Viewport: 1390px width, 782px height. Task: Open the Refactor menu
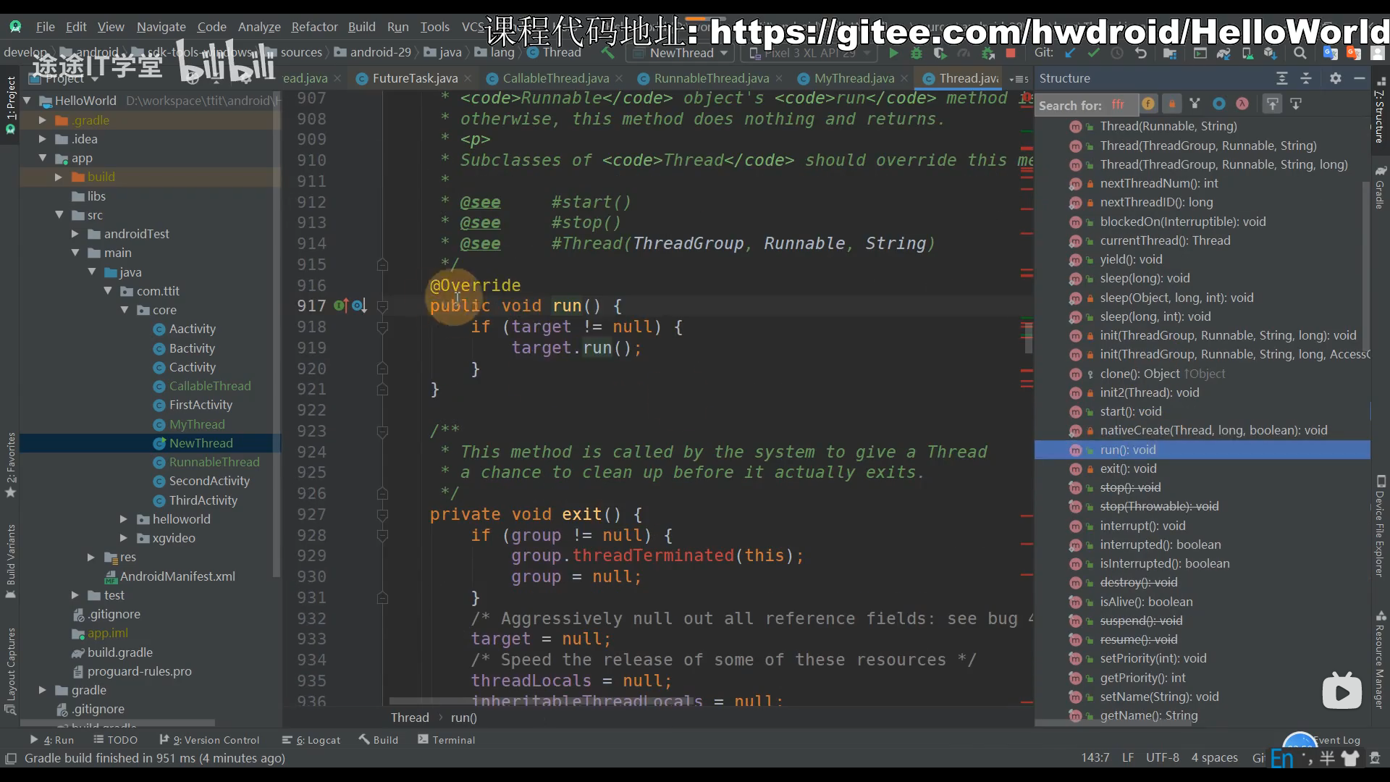click(x=314, y=27)
